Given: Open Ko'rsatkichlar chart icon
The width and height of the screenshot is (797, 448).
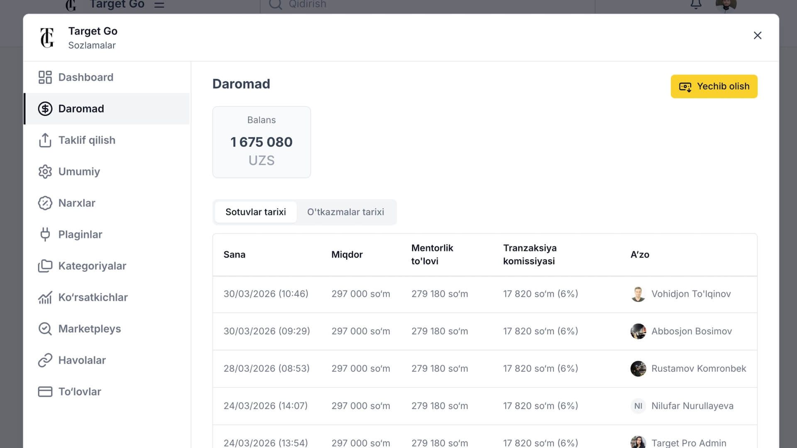Looking at the screenshot, I should [x=45, y=297].
